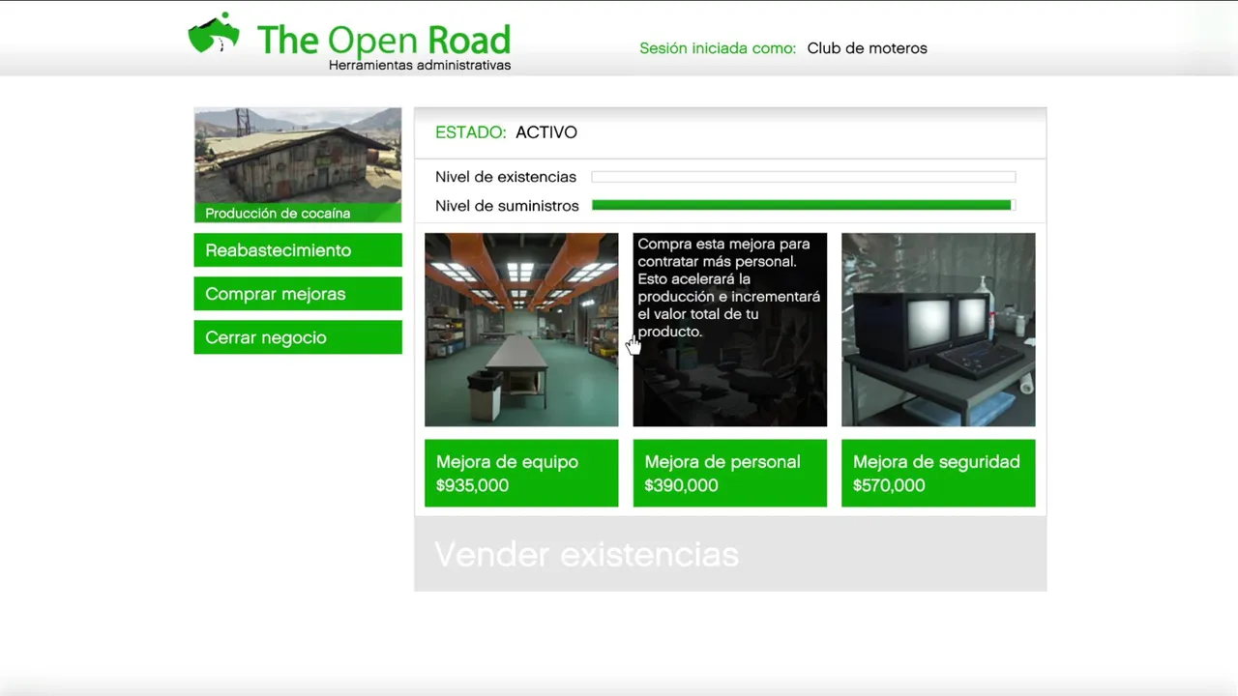Choose the Cerrar negocio option
The image size is (1238, 696).
[298, 337]
